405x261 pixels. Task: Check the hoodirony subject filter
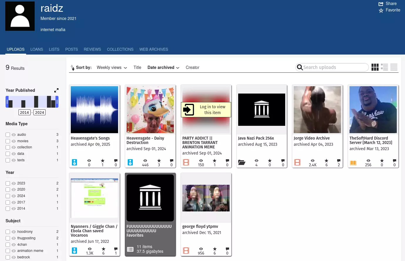coord(8,232)
